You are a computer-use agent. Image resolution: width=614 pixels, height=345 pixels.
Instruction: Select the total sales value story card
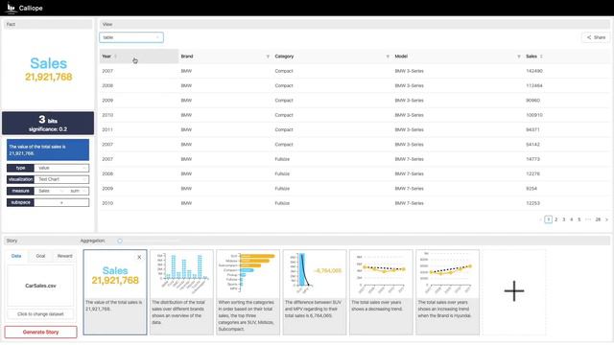tap(115, 292)
